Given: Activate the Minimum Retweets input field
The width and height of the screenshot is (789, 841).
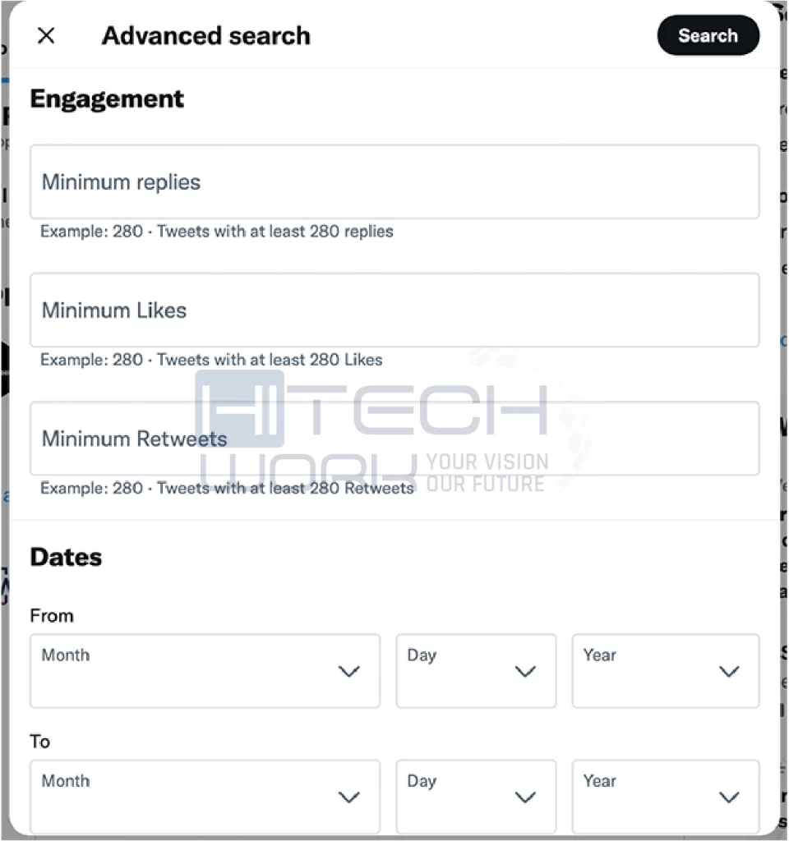Looking at the screenshot, I should [x=394, y=439].
